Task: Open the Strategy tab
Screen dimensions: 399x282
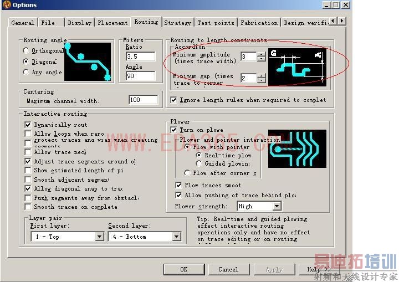Action: click(x=178, y=23)
